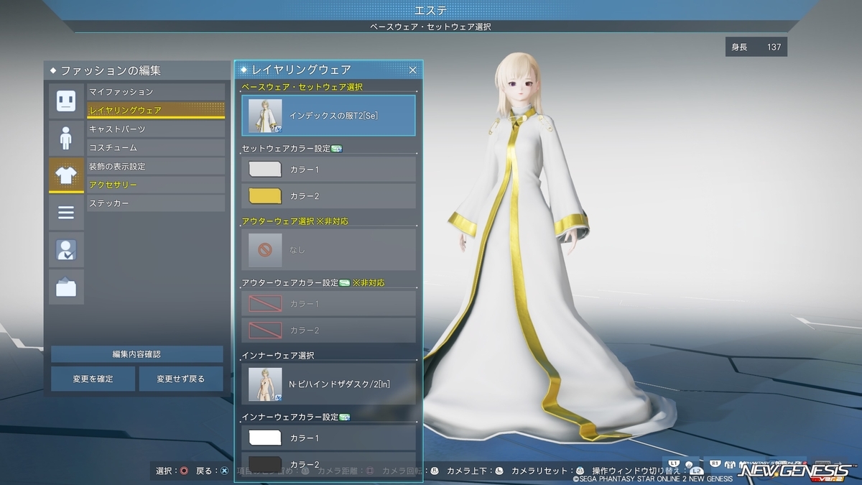Open キャストパーツ menu entry
This screenshot has height=485, width=862.
pyautogui.click(x=156, y=129)
